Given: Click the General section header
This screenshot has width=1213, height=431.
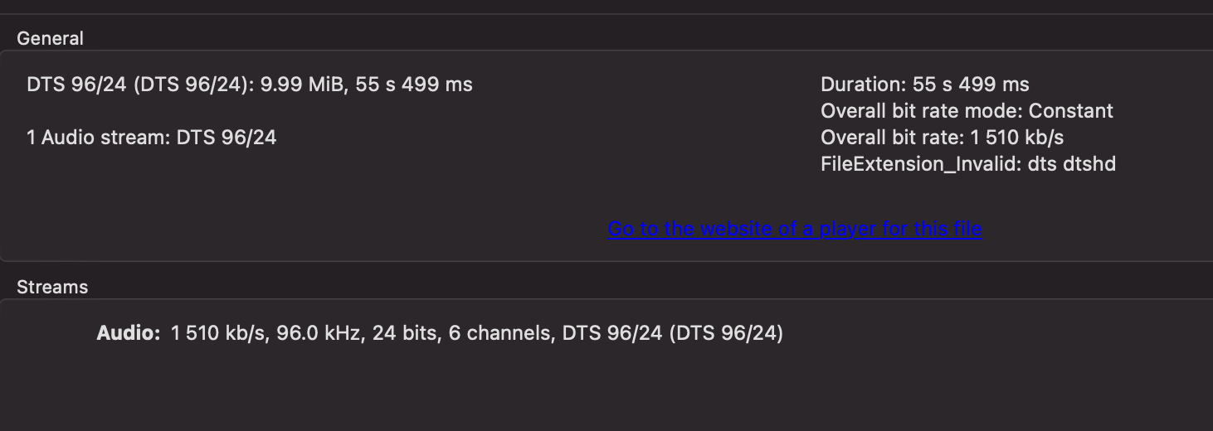Looking at the screenshot, I should pyautogui.click(x=50, y=38).
